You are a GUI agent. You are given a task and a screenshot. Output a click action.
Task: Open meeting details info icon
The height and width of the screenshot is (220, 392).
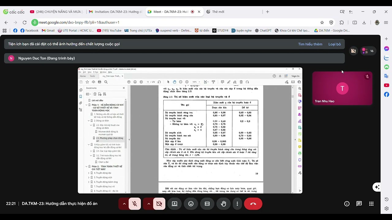tap(347, 204)
